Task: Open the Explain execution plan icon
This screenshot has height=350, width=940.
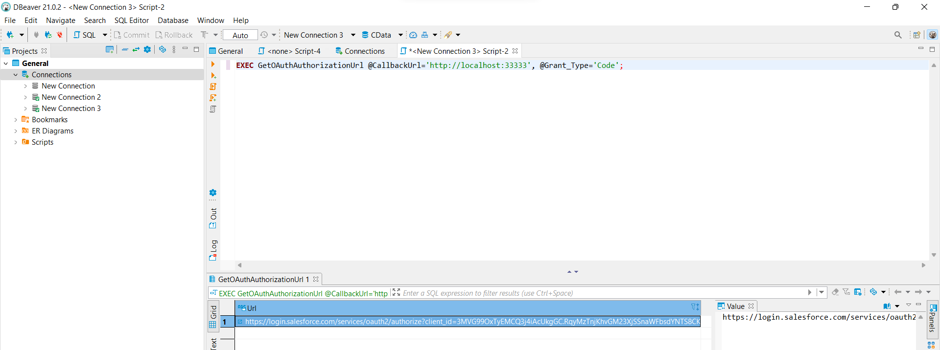Action: point(213,109)
